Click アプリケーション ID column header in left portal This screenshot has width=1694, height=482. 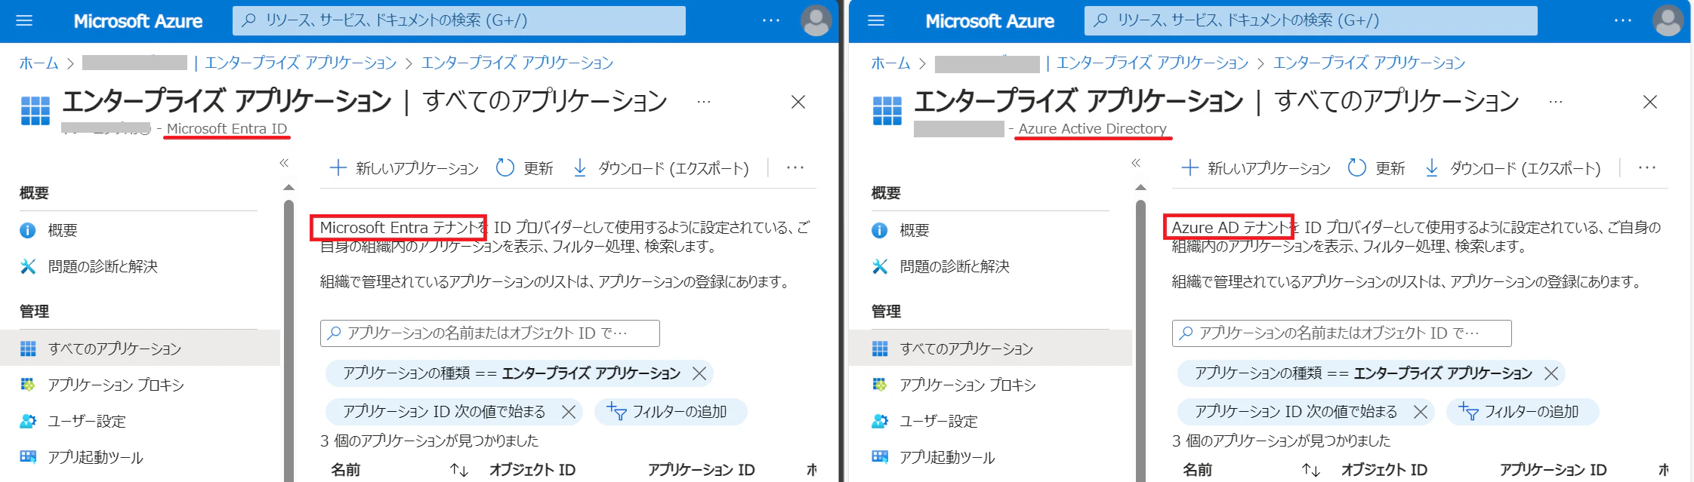[702, 470]
